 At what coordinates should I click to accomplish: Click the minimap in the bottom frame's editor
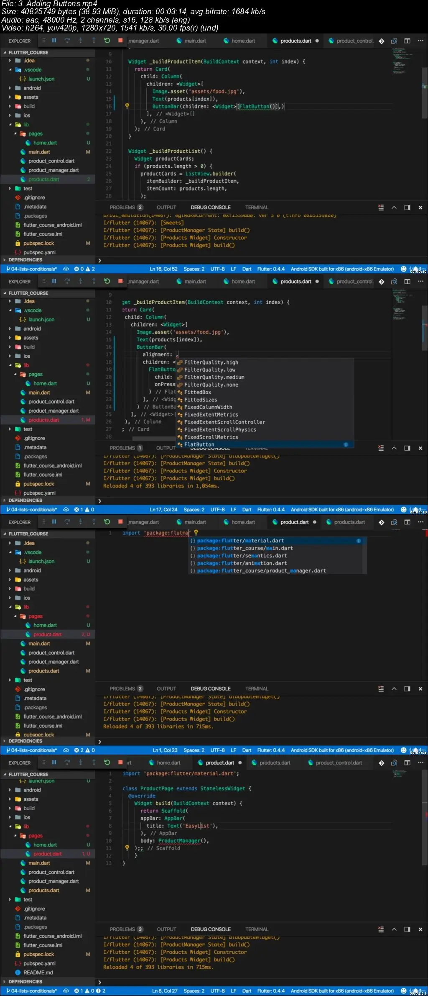click(399, 773)
